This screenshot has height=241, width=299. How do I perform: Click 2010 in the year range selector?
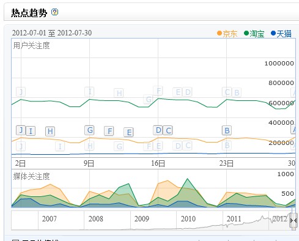188,219
